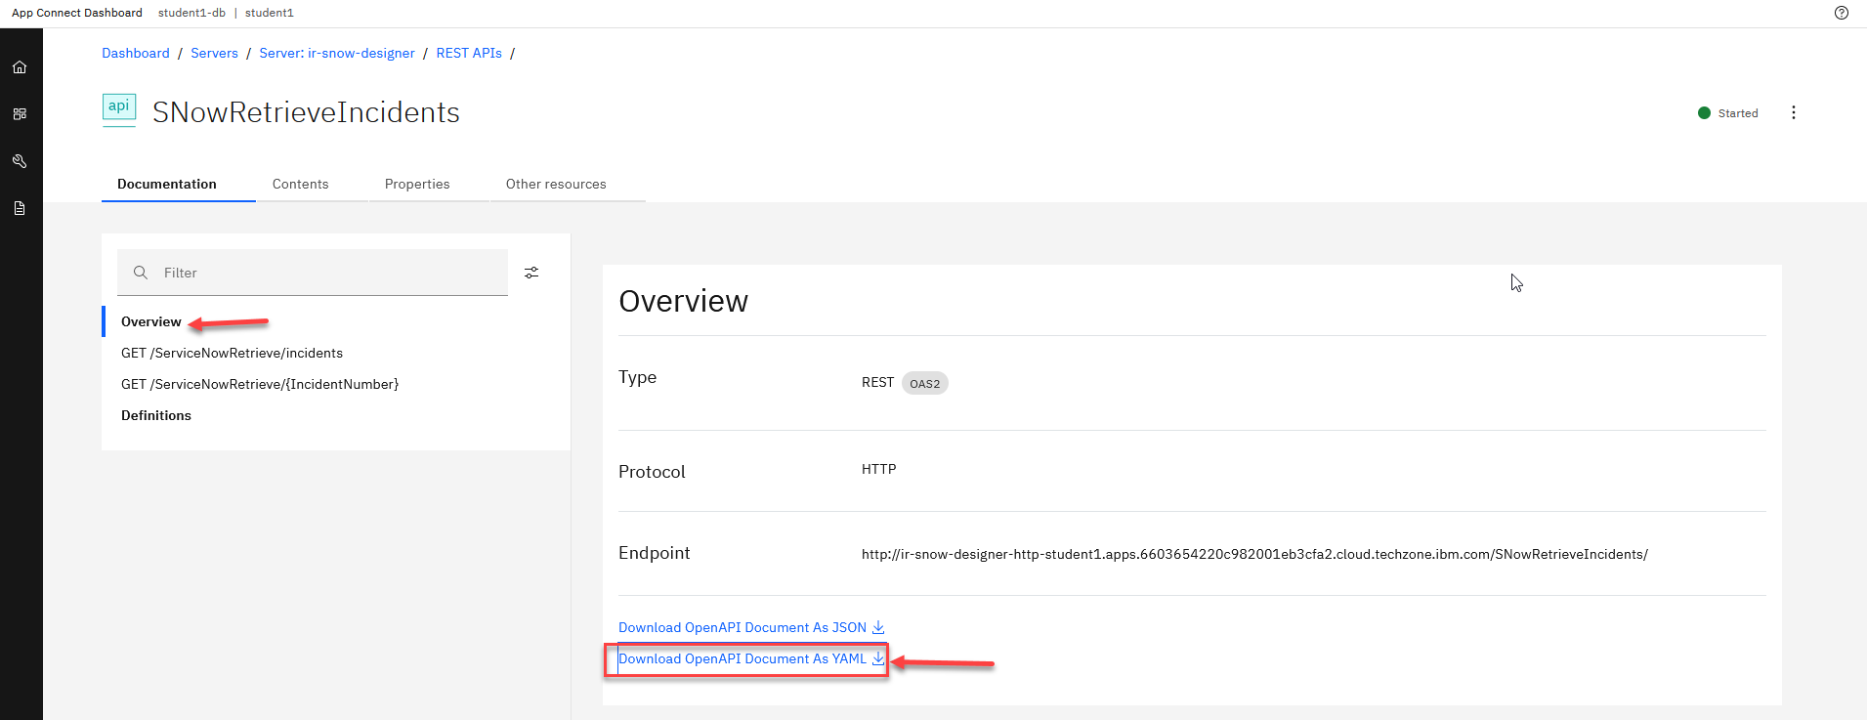Open the document icon in left sidebar
This screenshot has height=720, width=1867.
click(20, 208)
